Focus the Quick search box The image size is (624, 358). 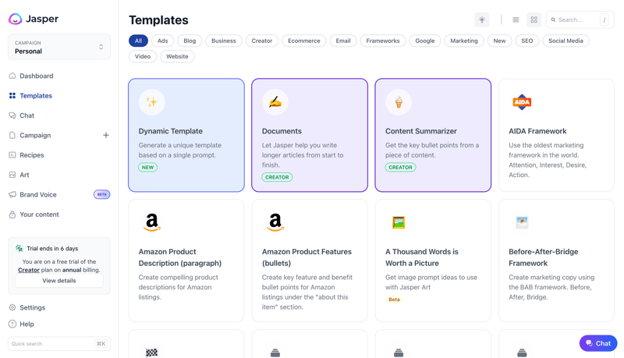(x=59, y=344)
